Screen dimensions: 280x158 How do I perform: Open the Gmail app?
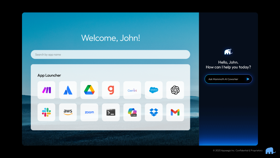pos(175,112)
